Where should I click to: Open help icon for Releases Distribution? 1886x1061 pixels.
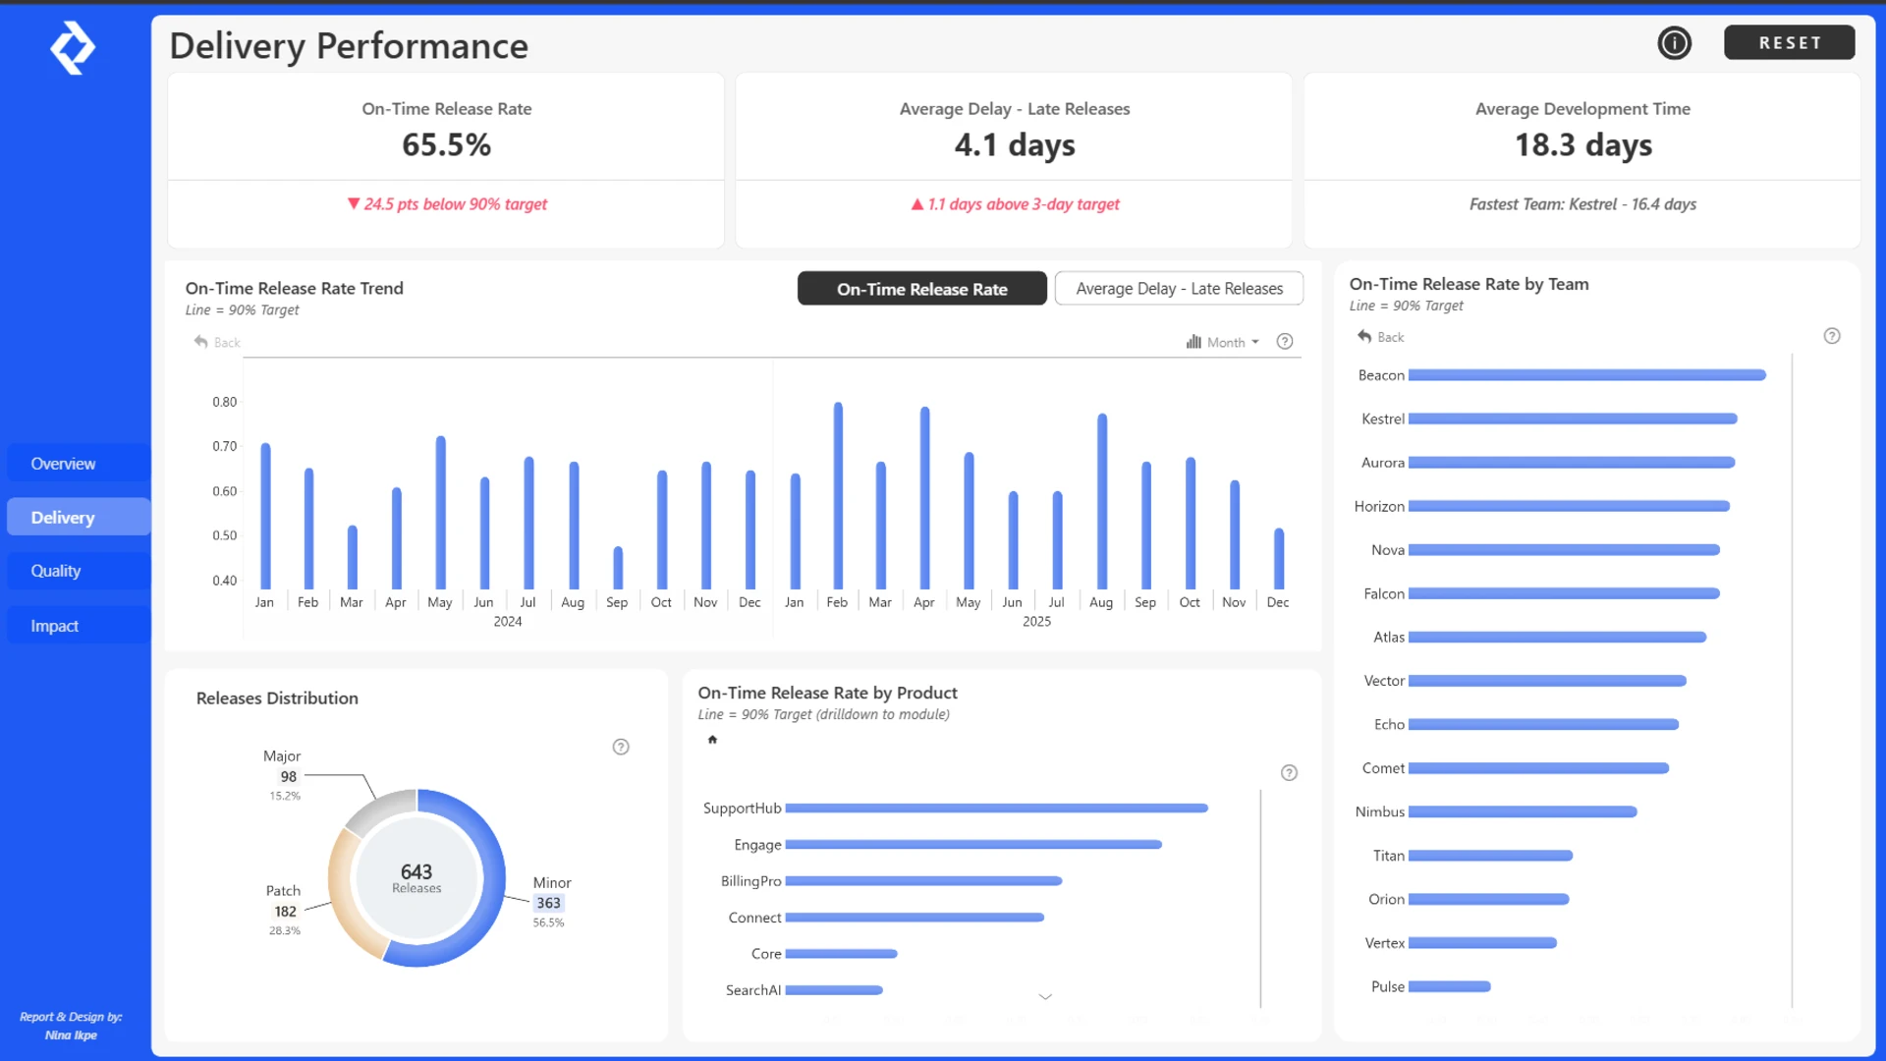[621, 747]
